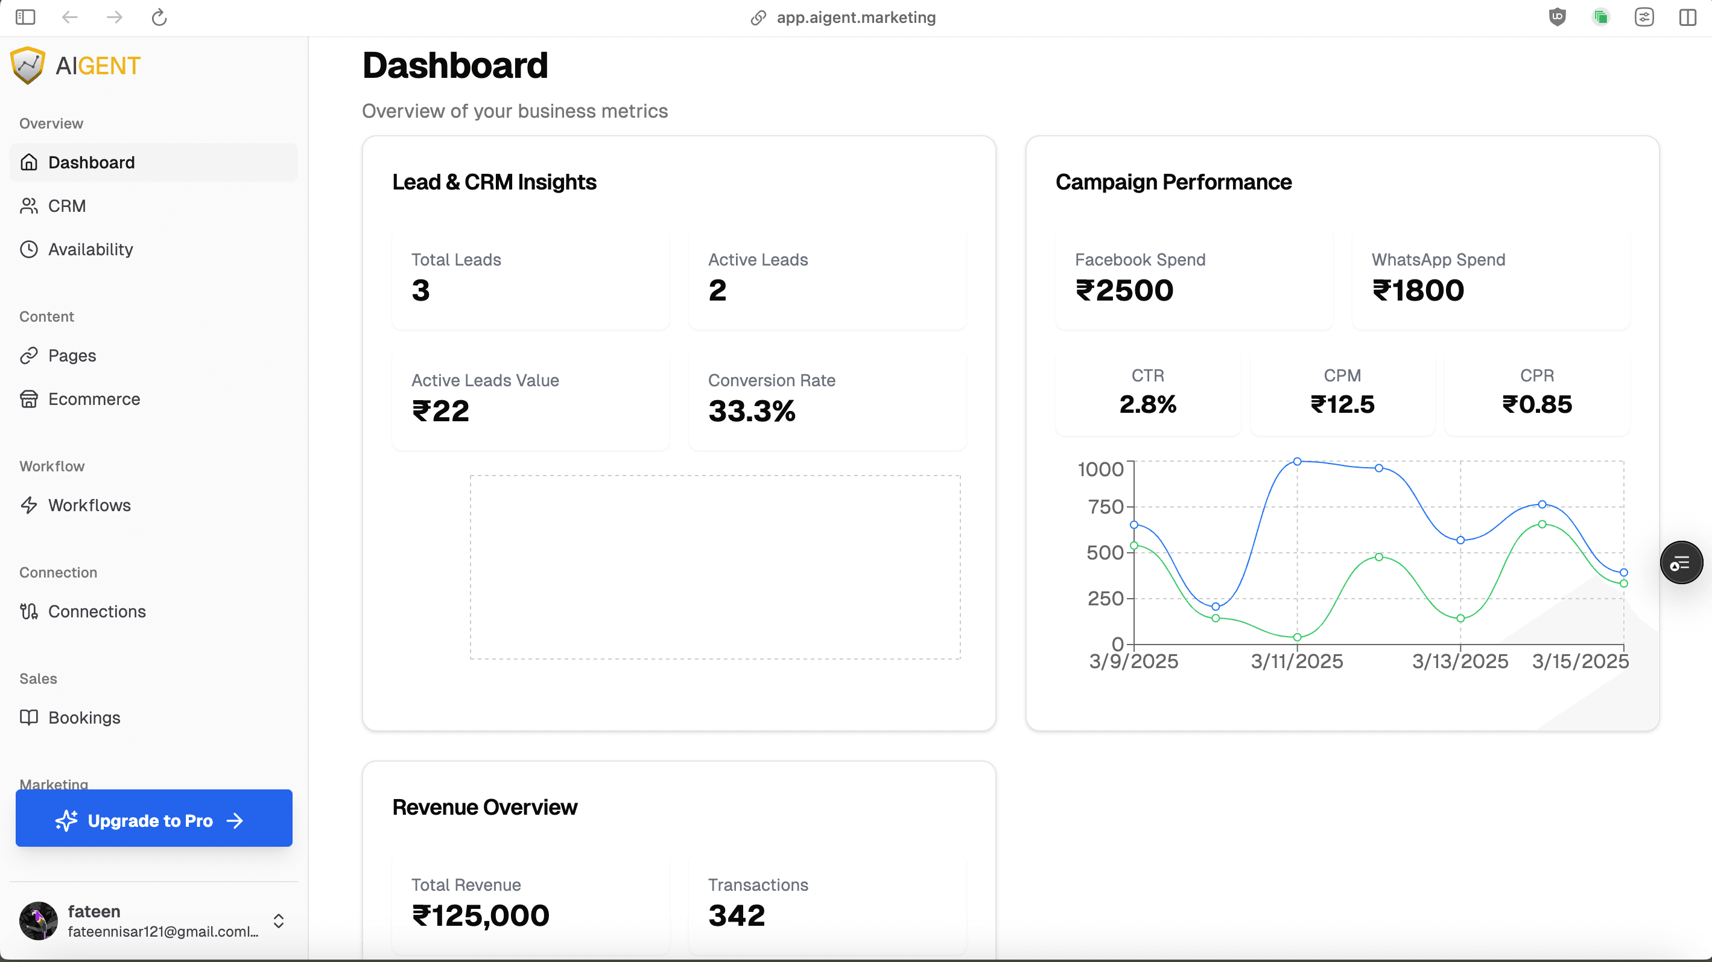This screenshot has height=962, width=1712.
Task: Reload the page with the refresh icon
Action: 159,18
